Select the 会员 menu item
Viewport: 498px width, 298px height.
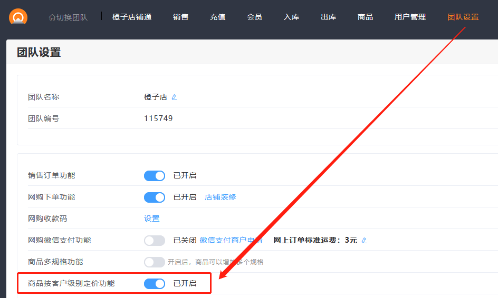254,17
